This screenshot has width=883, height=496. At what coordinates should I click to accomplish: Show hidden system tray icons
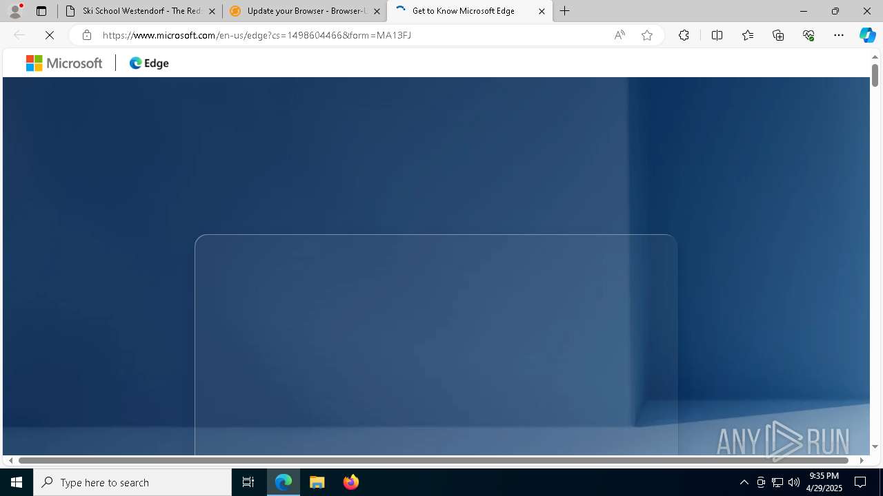tap(744, 482)
